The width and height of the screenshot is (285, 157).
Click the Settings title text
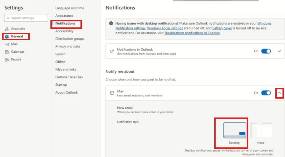click(x=14, y=7)
